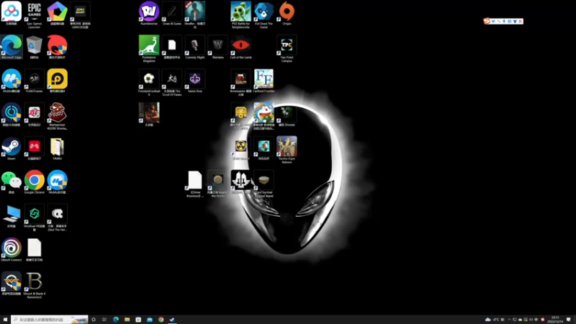Image resolution: width=576 pixels, height=324 pixels.
Task: Launch the Doraemon game shortcut
Action: tap(264, 117)
